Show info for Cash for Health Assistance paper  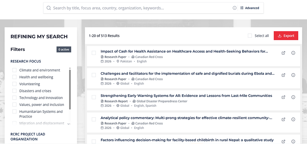click(x=293, y=53)
